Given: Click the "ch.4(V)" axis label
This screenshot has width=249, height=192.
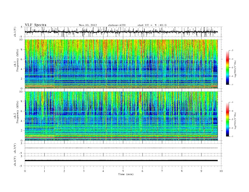Looking at the screenshot, I should coord(15,161).
